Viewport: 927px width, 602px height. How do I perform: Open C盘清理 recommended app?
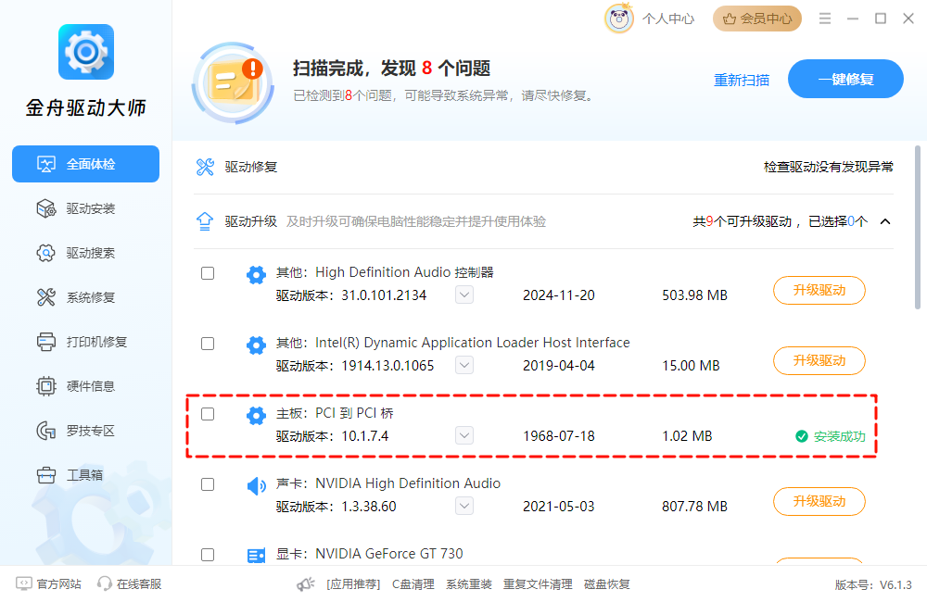pos(413,584)
